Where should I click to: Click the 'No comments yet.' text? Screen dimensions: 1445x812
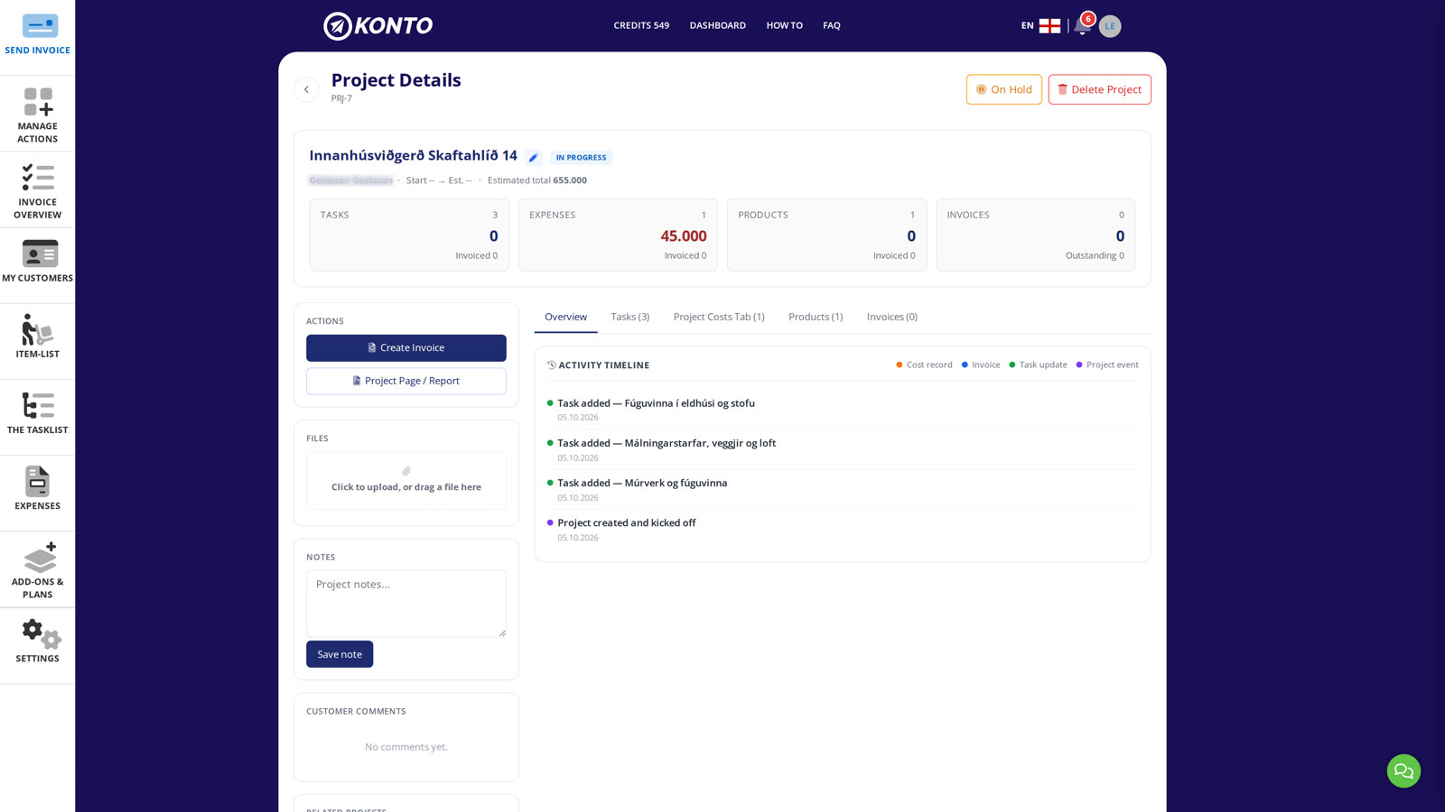[406, 747]
